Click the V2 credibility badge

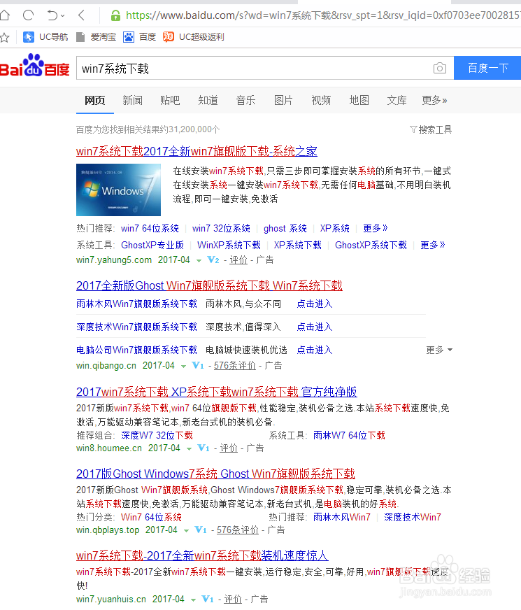(x=213, y=260)
